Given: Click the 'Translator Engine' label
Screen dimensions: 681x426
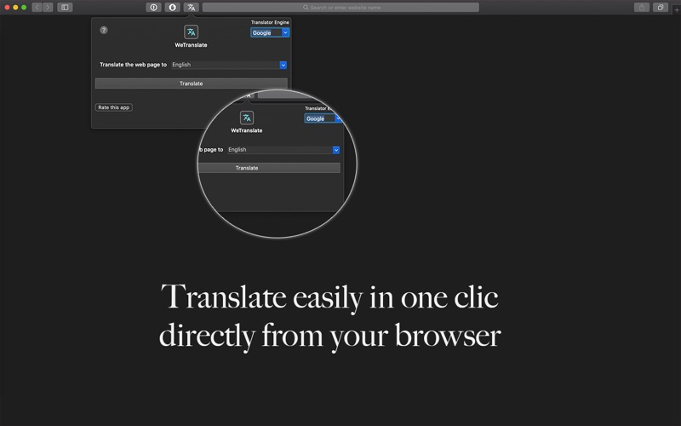Looking at the screenshot, I should coord(270,22).
